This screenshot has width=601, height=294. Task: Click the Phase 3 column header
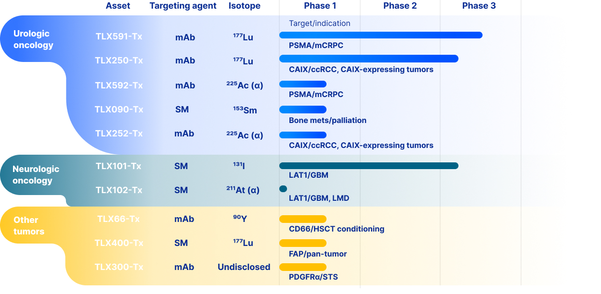click(x=479, y=6)
